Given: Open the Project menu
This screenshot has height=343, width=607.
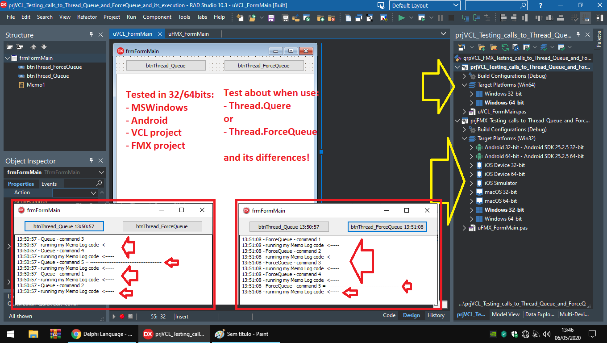Looking at the screenshot, I should click(x=112, y=17).
